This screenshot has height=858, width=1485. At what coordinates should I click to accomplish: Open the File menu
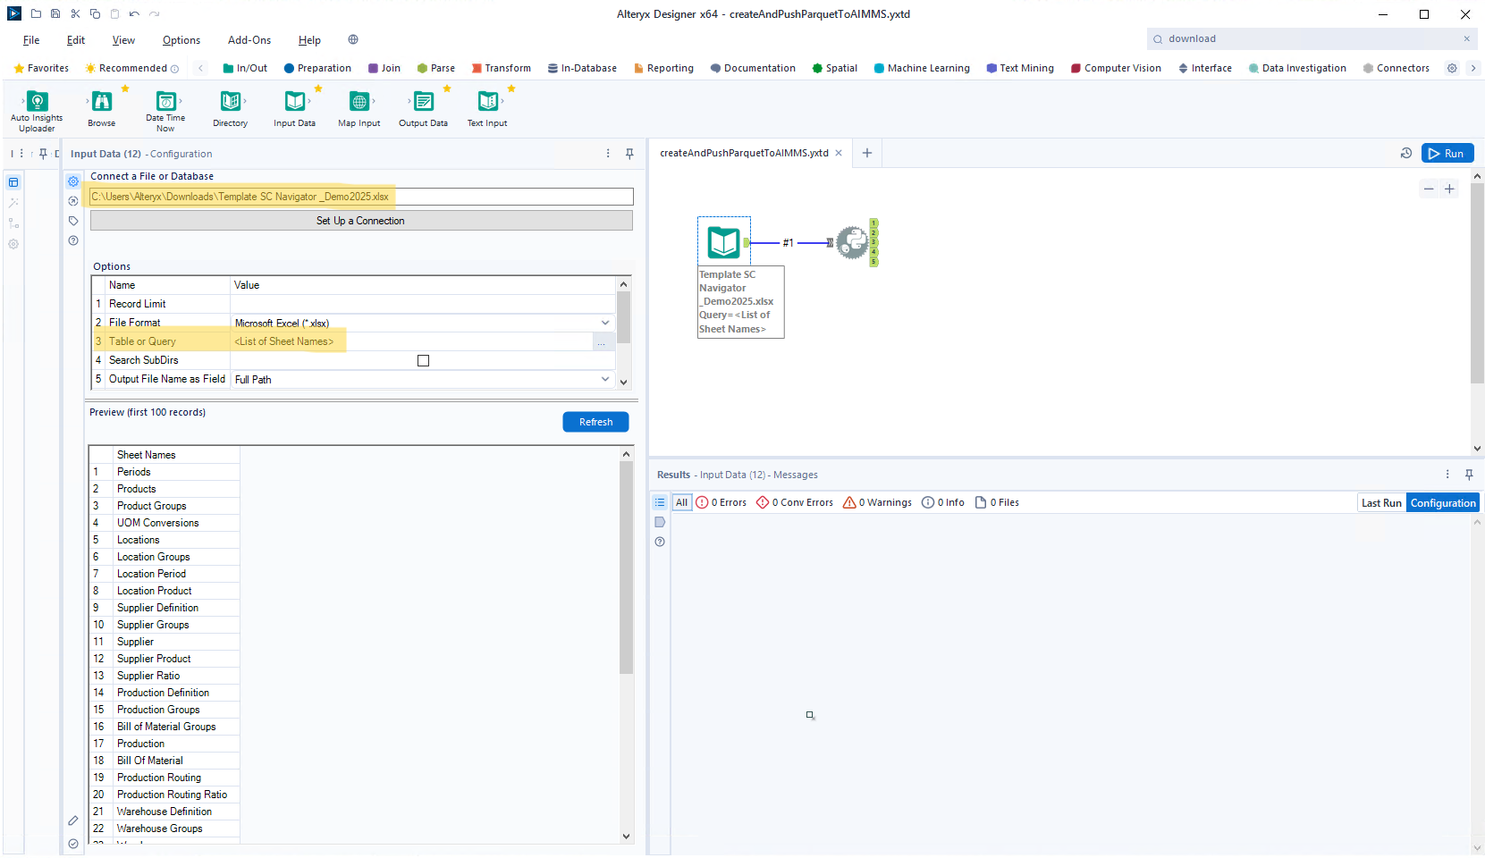pos(31,40)
